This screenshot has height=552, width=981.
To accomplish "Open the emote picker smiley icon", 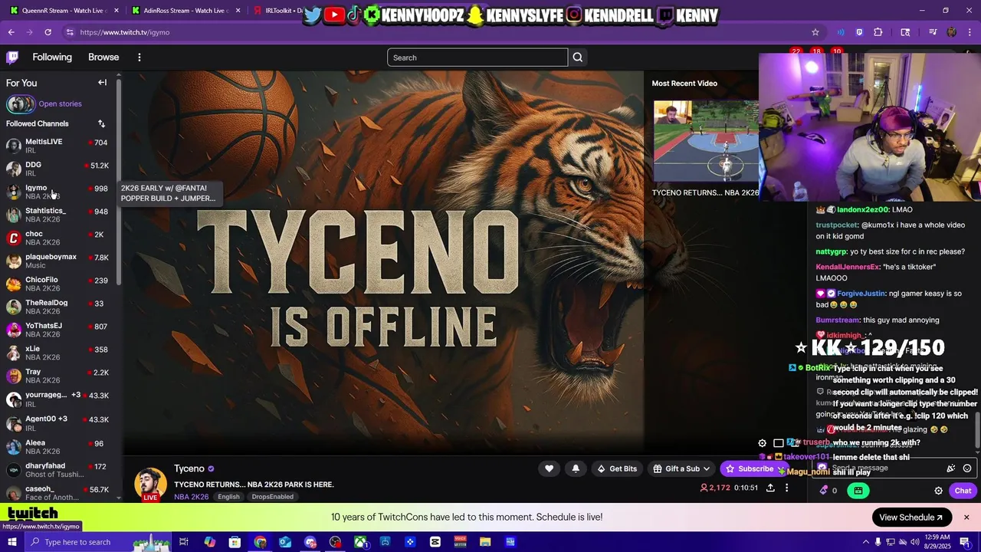I will 967,468.
